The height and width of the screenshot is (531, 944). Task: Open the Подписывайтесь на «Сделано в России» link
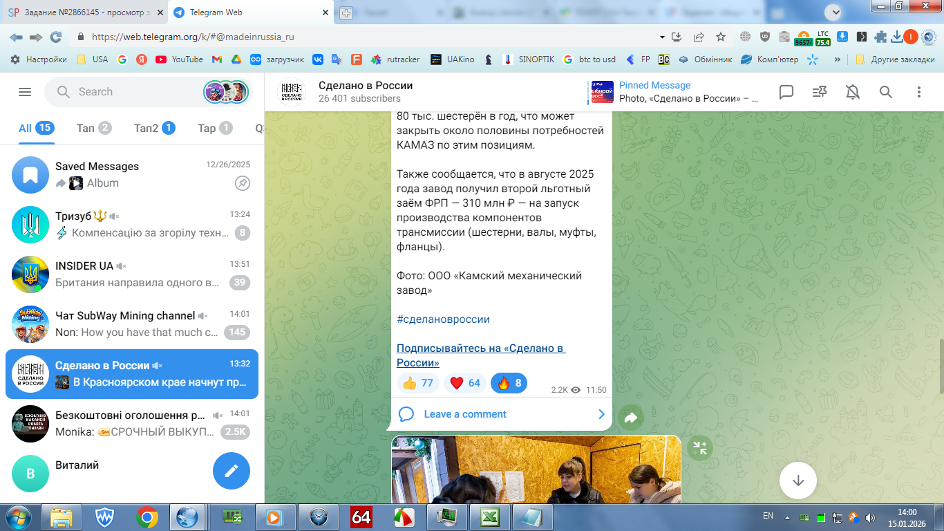tap(481, 355)
